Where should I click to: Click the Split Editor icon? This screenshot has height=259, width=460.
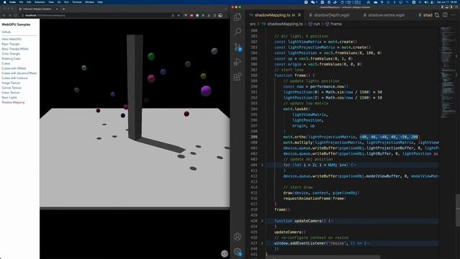click(x=445, y=15)
